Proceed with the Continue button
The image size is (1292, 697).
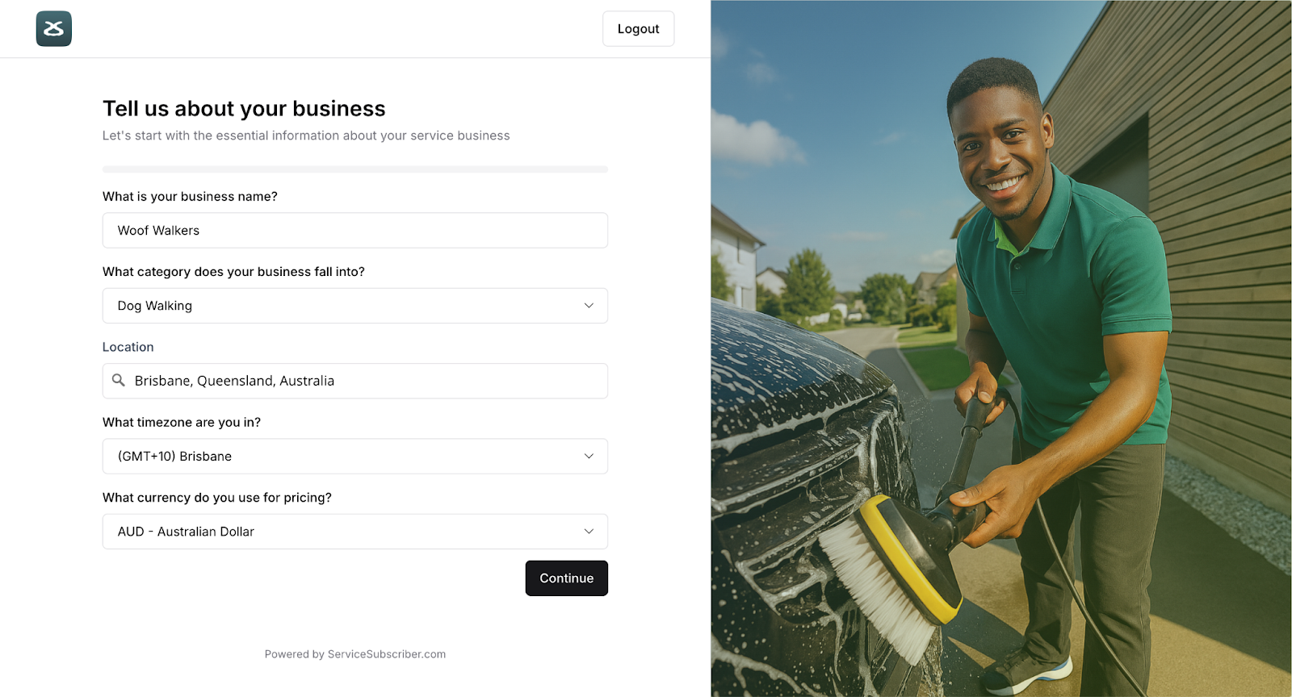567,578
